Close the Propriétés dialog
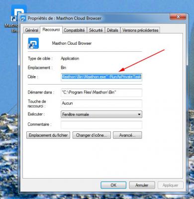This screenshot has width=194, height=199. [x=178, y=17]
